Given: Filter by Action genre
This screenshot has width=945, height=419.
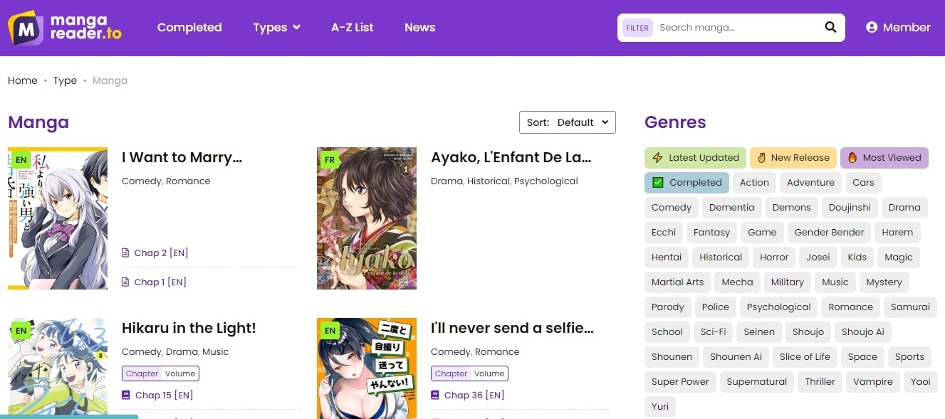Looking at the screenshot, I should tap(754, 183).
